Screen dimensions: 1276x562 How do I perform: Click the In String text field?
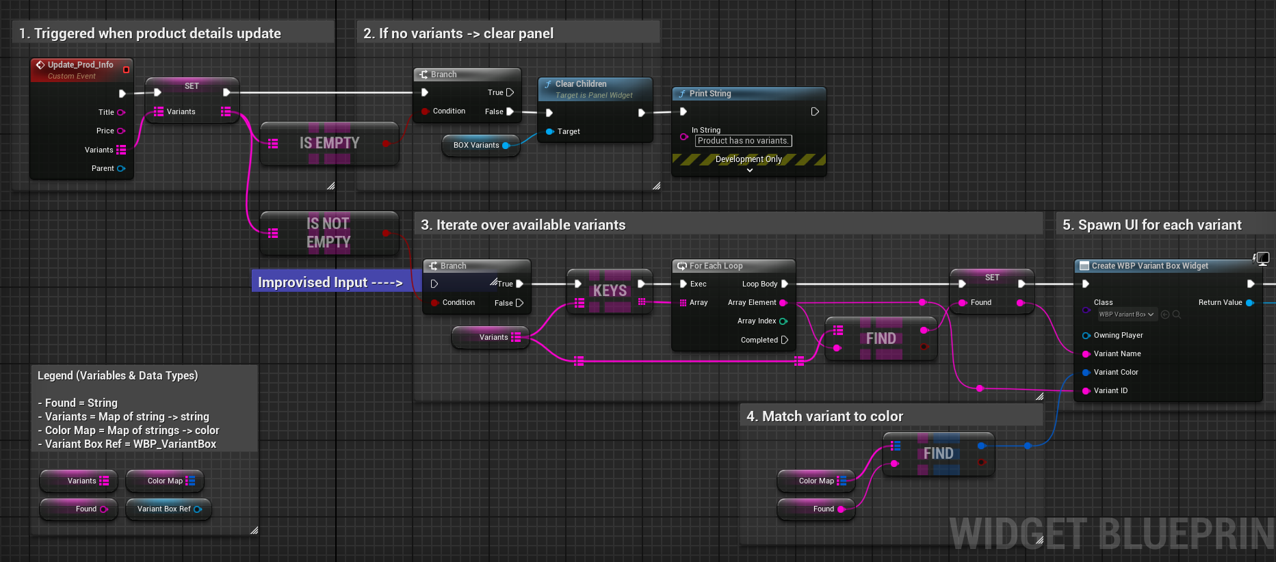[x=743, y=141]
